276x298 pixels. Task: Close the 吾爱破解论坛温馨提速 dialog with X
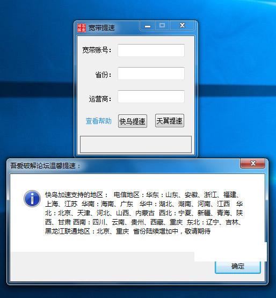point(252,163)
